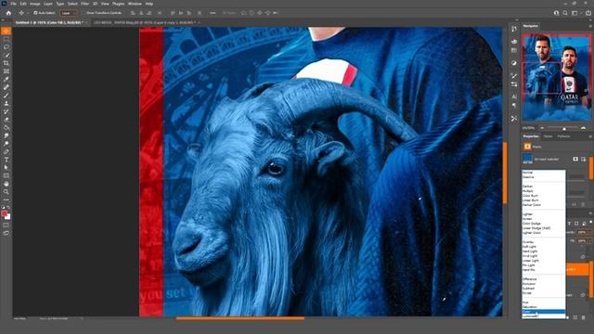Image resolution: width=594 pixels, height=334 pixels.
Task: Open the Help menu
Action: [x=149, y=4]
